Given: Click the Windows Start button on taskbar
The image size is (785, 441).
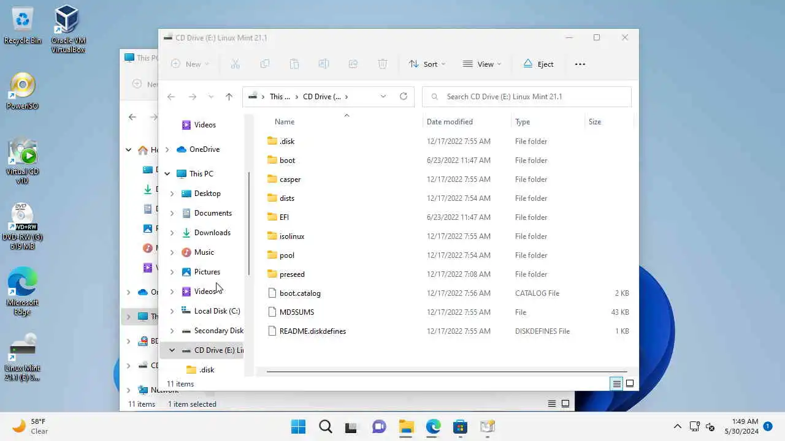Looking at the screenshot, I should click(x=299, y=426).
